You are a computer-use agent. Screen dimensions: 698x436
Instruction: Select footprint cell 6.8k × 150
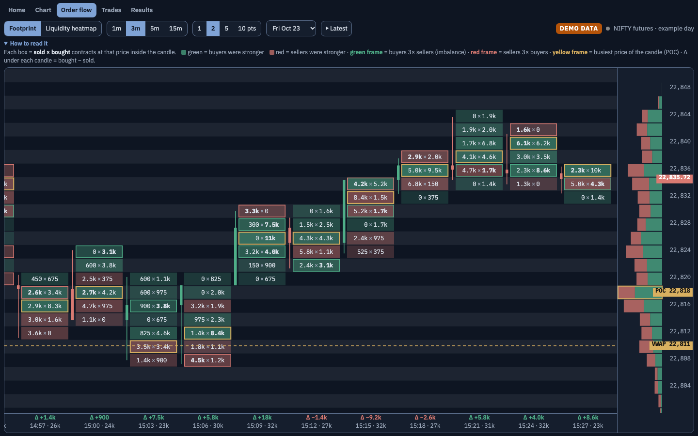click(425, 184)
